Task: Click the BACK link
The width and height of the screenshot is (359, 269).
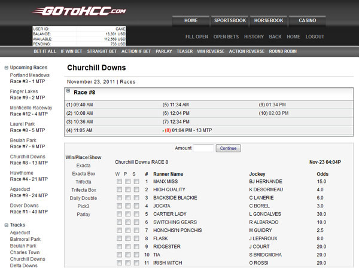Action: click(x=275, y=37)
